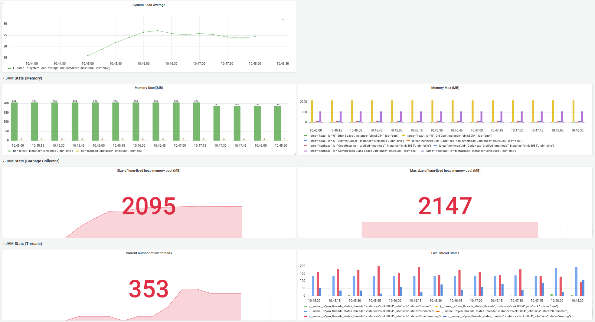Click the resize handle of the Memory Used panel
The height and width of the screenshot is (322, 595).
coord(295,154)
